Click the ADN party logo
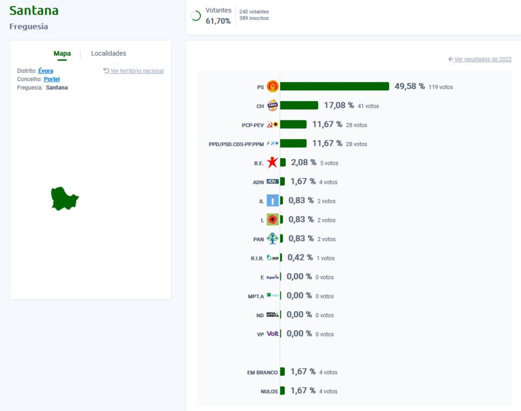The width and height of the screenshot is (521, 411). click(x=273, y=182)
